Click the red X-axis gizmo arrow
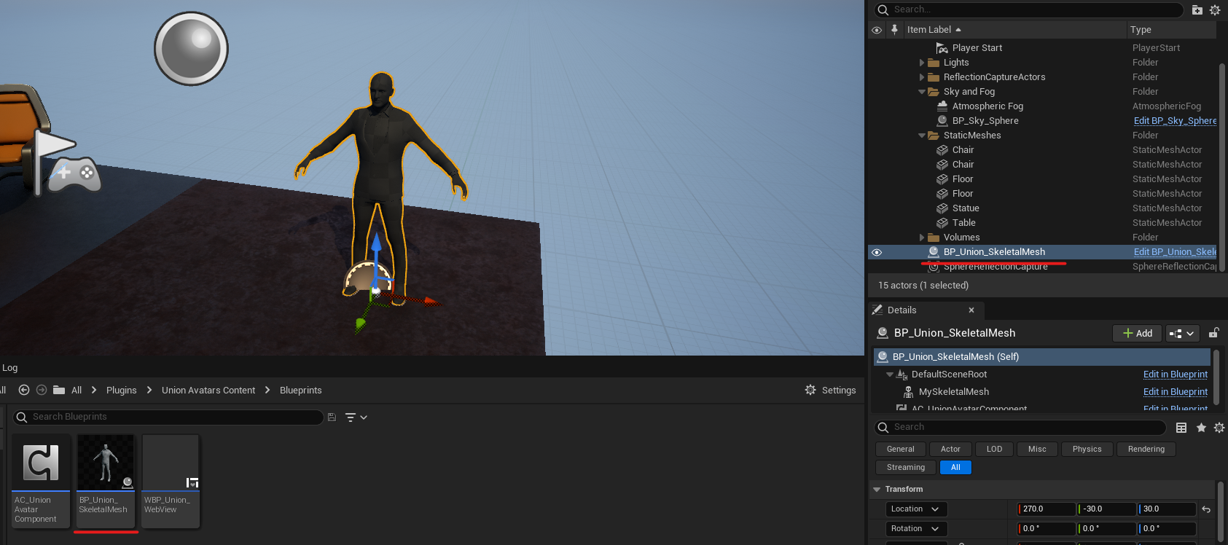Image resolution: width=1228 pixels, height=545 pixels. pyautogui.click(x=431, y=301)
